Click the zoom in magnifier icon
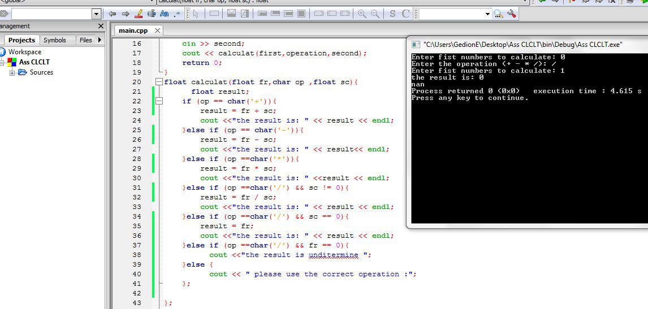 click(362, 14)
